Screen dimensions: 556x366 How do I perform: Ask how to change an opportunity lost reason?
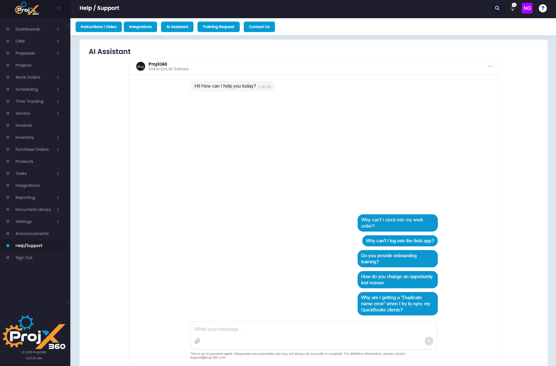pos(397,280)
